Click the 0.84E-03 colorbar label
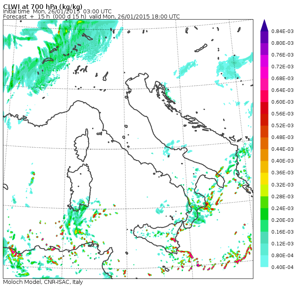The width and height of the screenshot is (298, 287). click(282, 31)
